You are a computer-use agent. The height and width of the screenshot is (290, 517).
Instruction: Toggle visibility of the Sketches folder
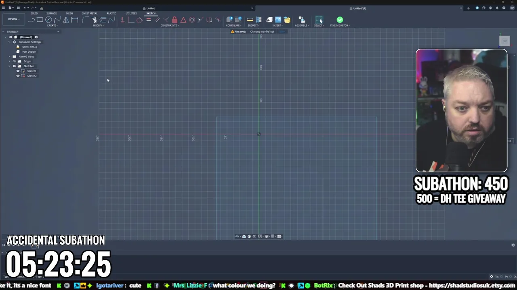pos(15,66)
